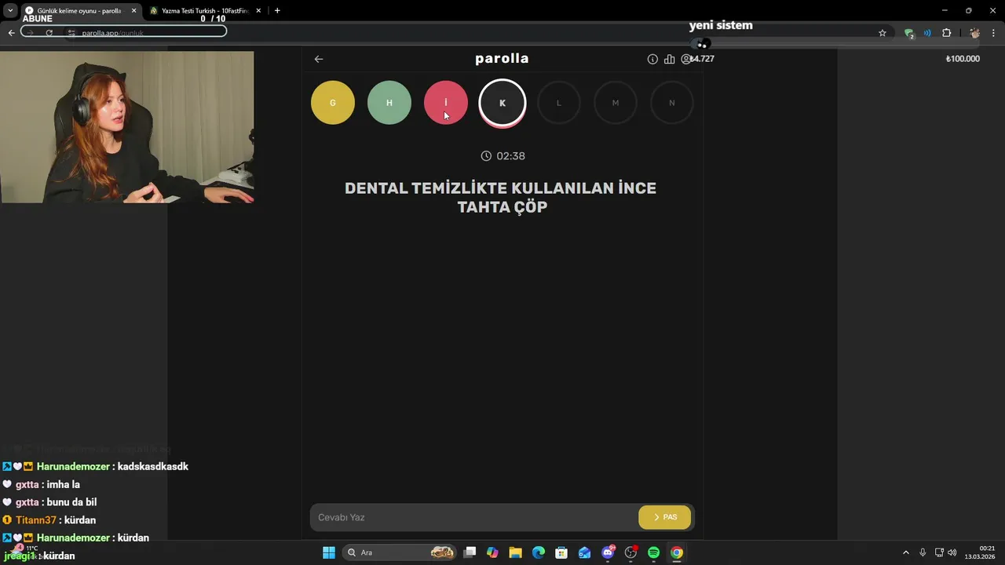
Task: Open the Chrome extensions puzzle icon
Action: [946, 33]
